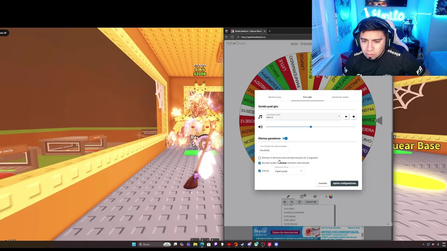Screen dimensions: 447x251
Task: Uncheck Mostrar opción eliminar elemento seleccionado
Action: (x=259, y=163)
